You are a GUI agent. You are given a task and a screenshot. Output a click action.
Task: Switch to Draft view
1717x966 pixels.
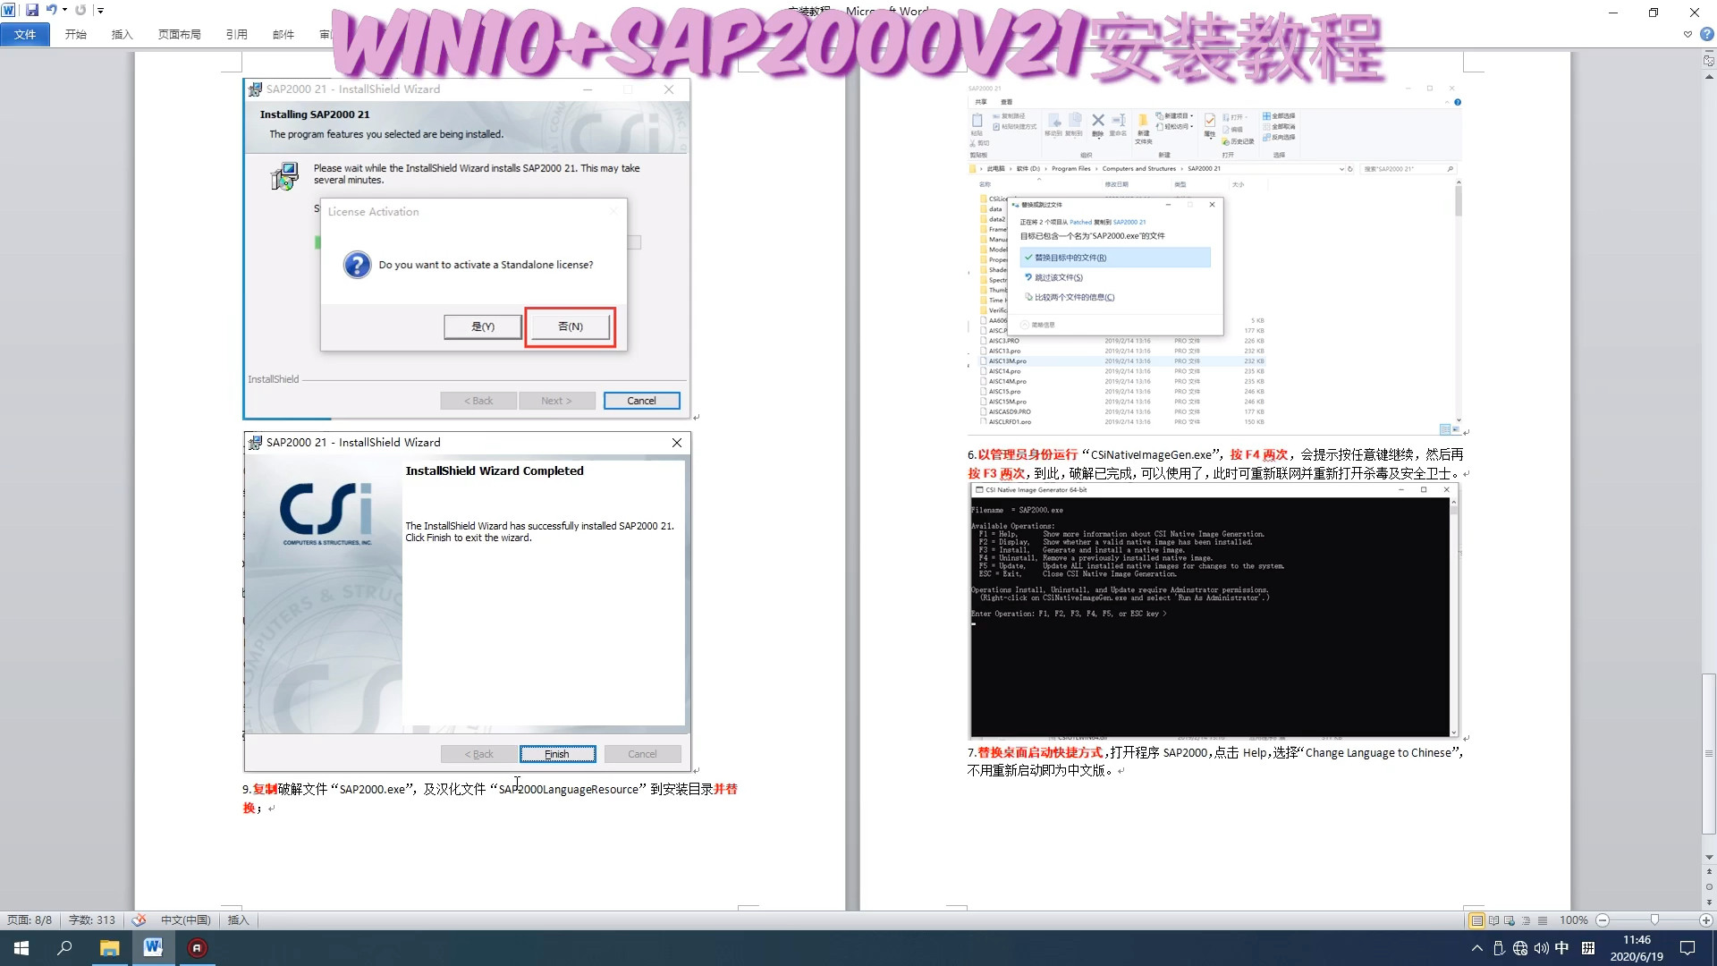(x=1543, y=920)
